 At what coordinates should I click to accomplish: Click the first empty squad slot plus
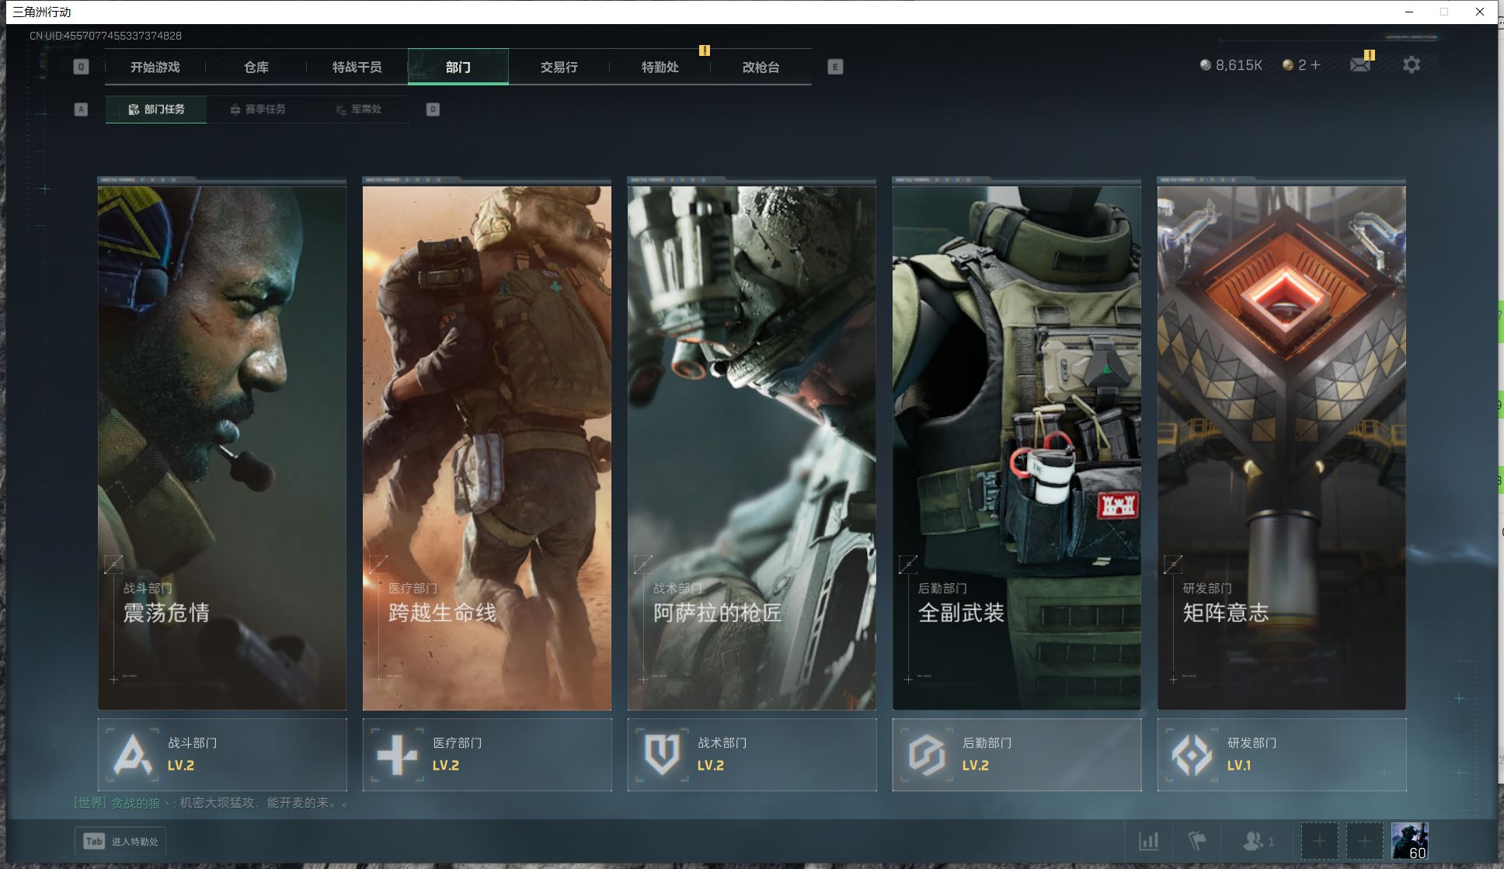tap(1319, 841)
